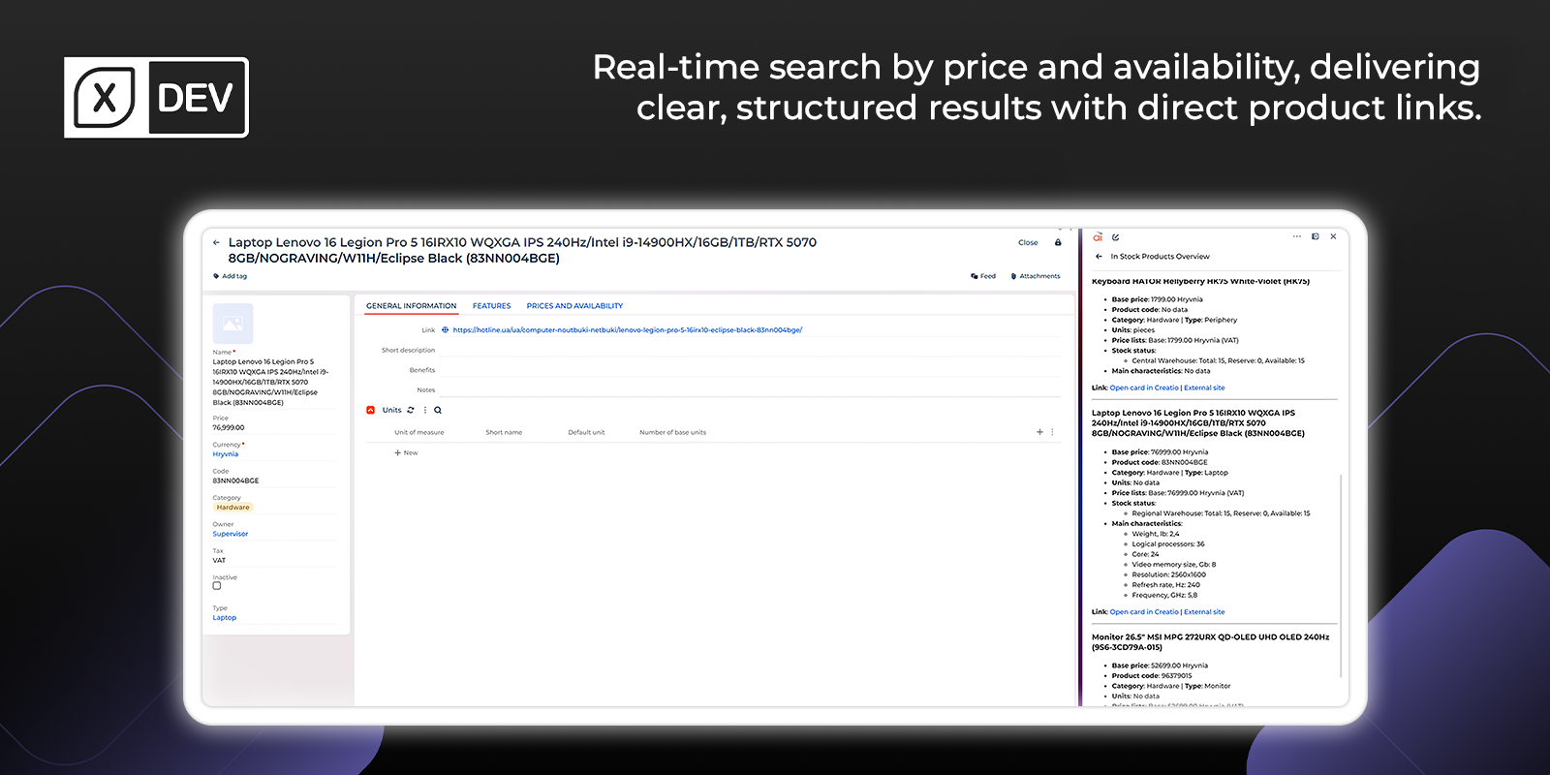Open the Units three-dot actions menu
This screenshot has width=1550, height=775.
coord(425,410)
